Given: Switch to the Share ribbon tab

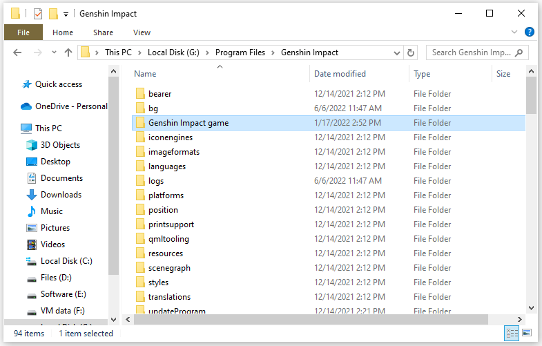Looking at the screenshot, I should click(x=103, y=32).
